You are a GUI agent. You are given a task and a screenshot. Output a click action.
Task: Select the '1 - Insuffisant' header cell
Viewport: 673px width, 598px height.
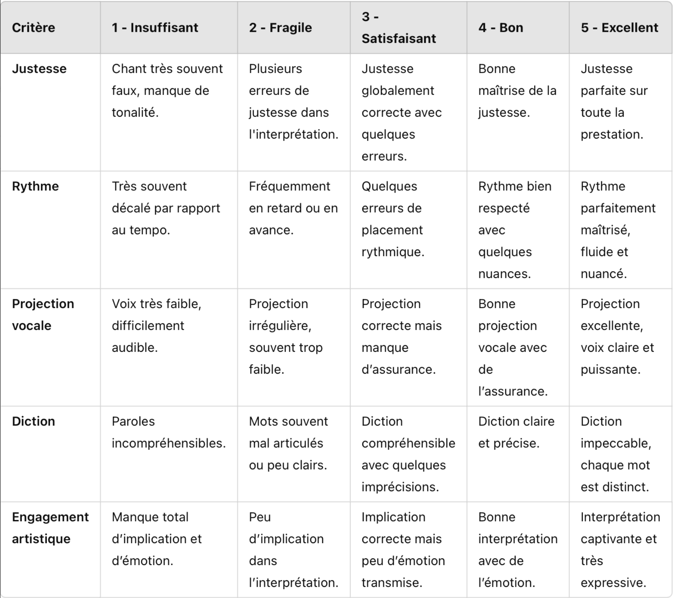tap(155, 28)
